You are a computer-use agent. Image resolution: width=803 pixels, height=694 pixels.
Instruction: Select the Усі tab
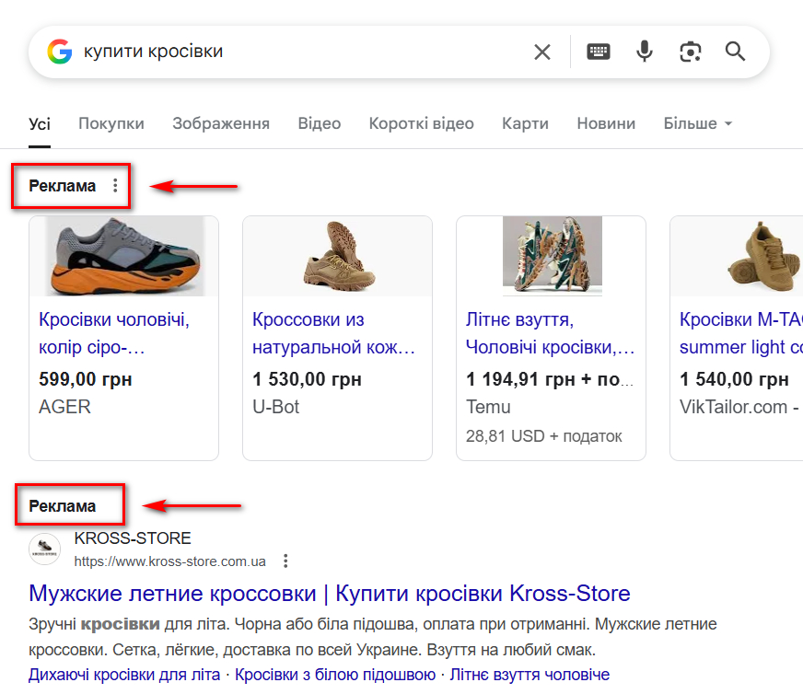(40, 124)
